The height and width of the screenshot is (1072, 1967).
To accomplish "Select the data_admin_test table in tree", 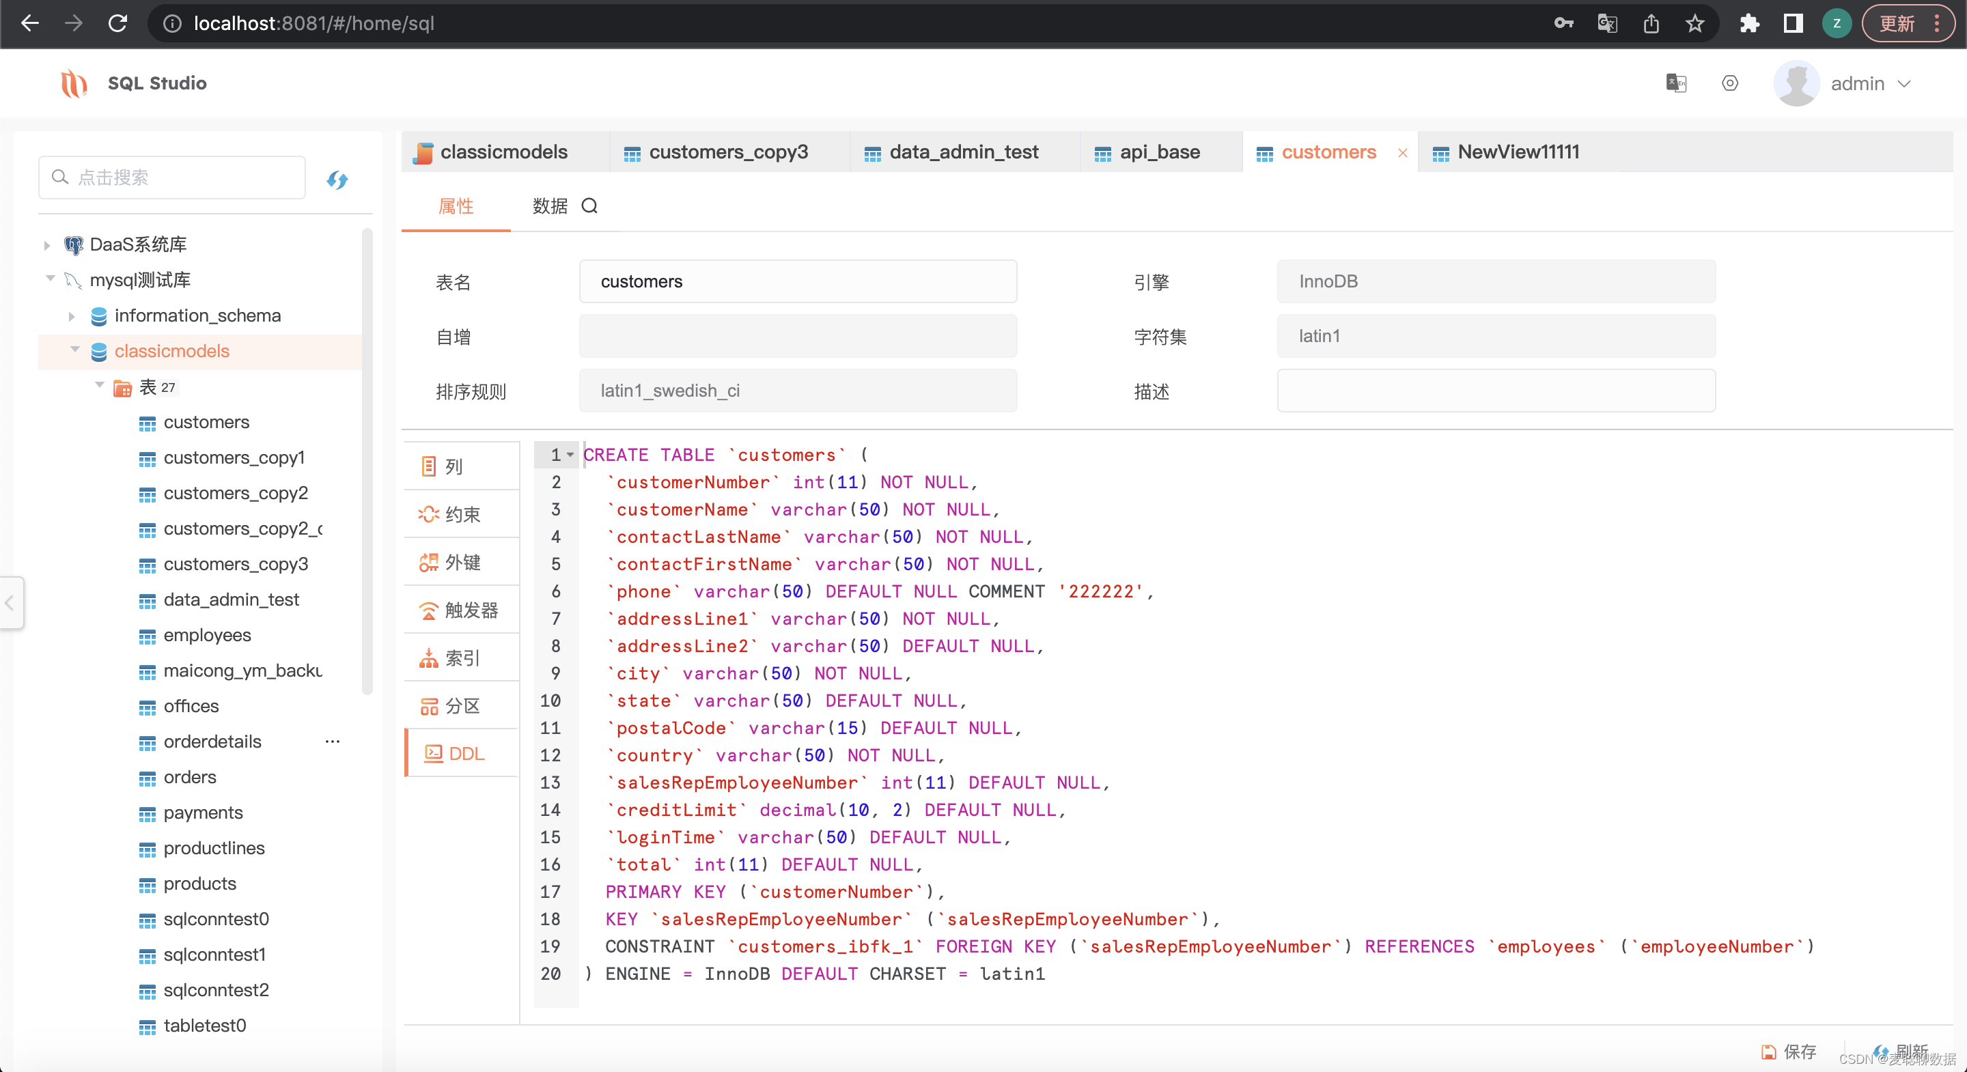I will (x=231, y=600).
